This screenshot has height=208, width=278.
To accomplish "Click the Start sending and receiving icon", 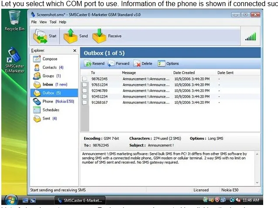I will (x=45, y=36).
